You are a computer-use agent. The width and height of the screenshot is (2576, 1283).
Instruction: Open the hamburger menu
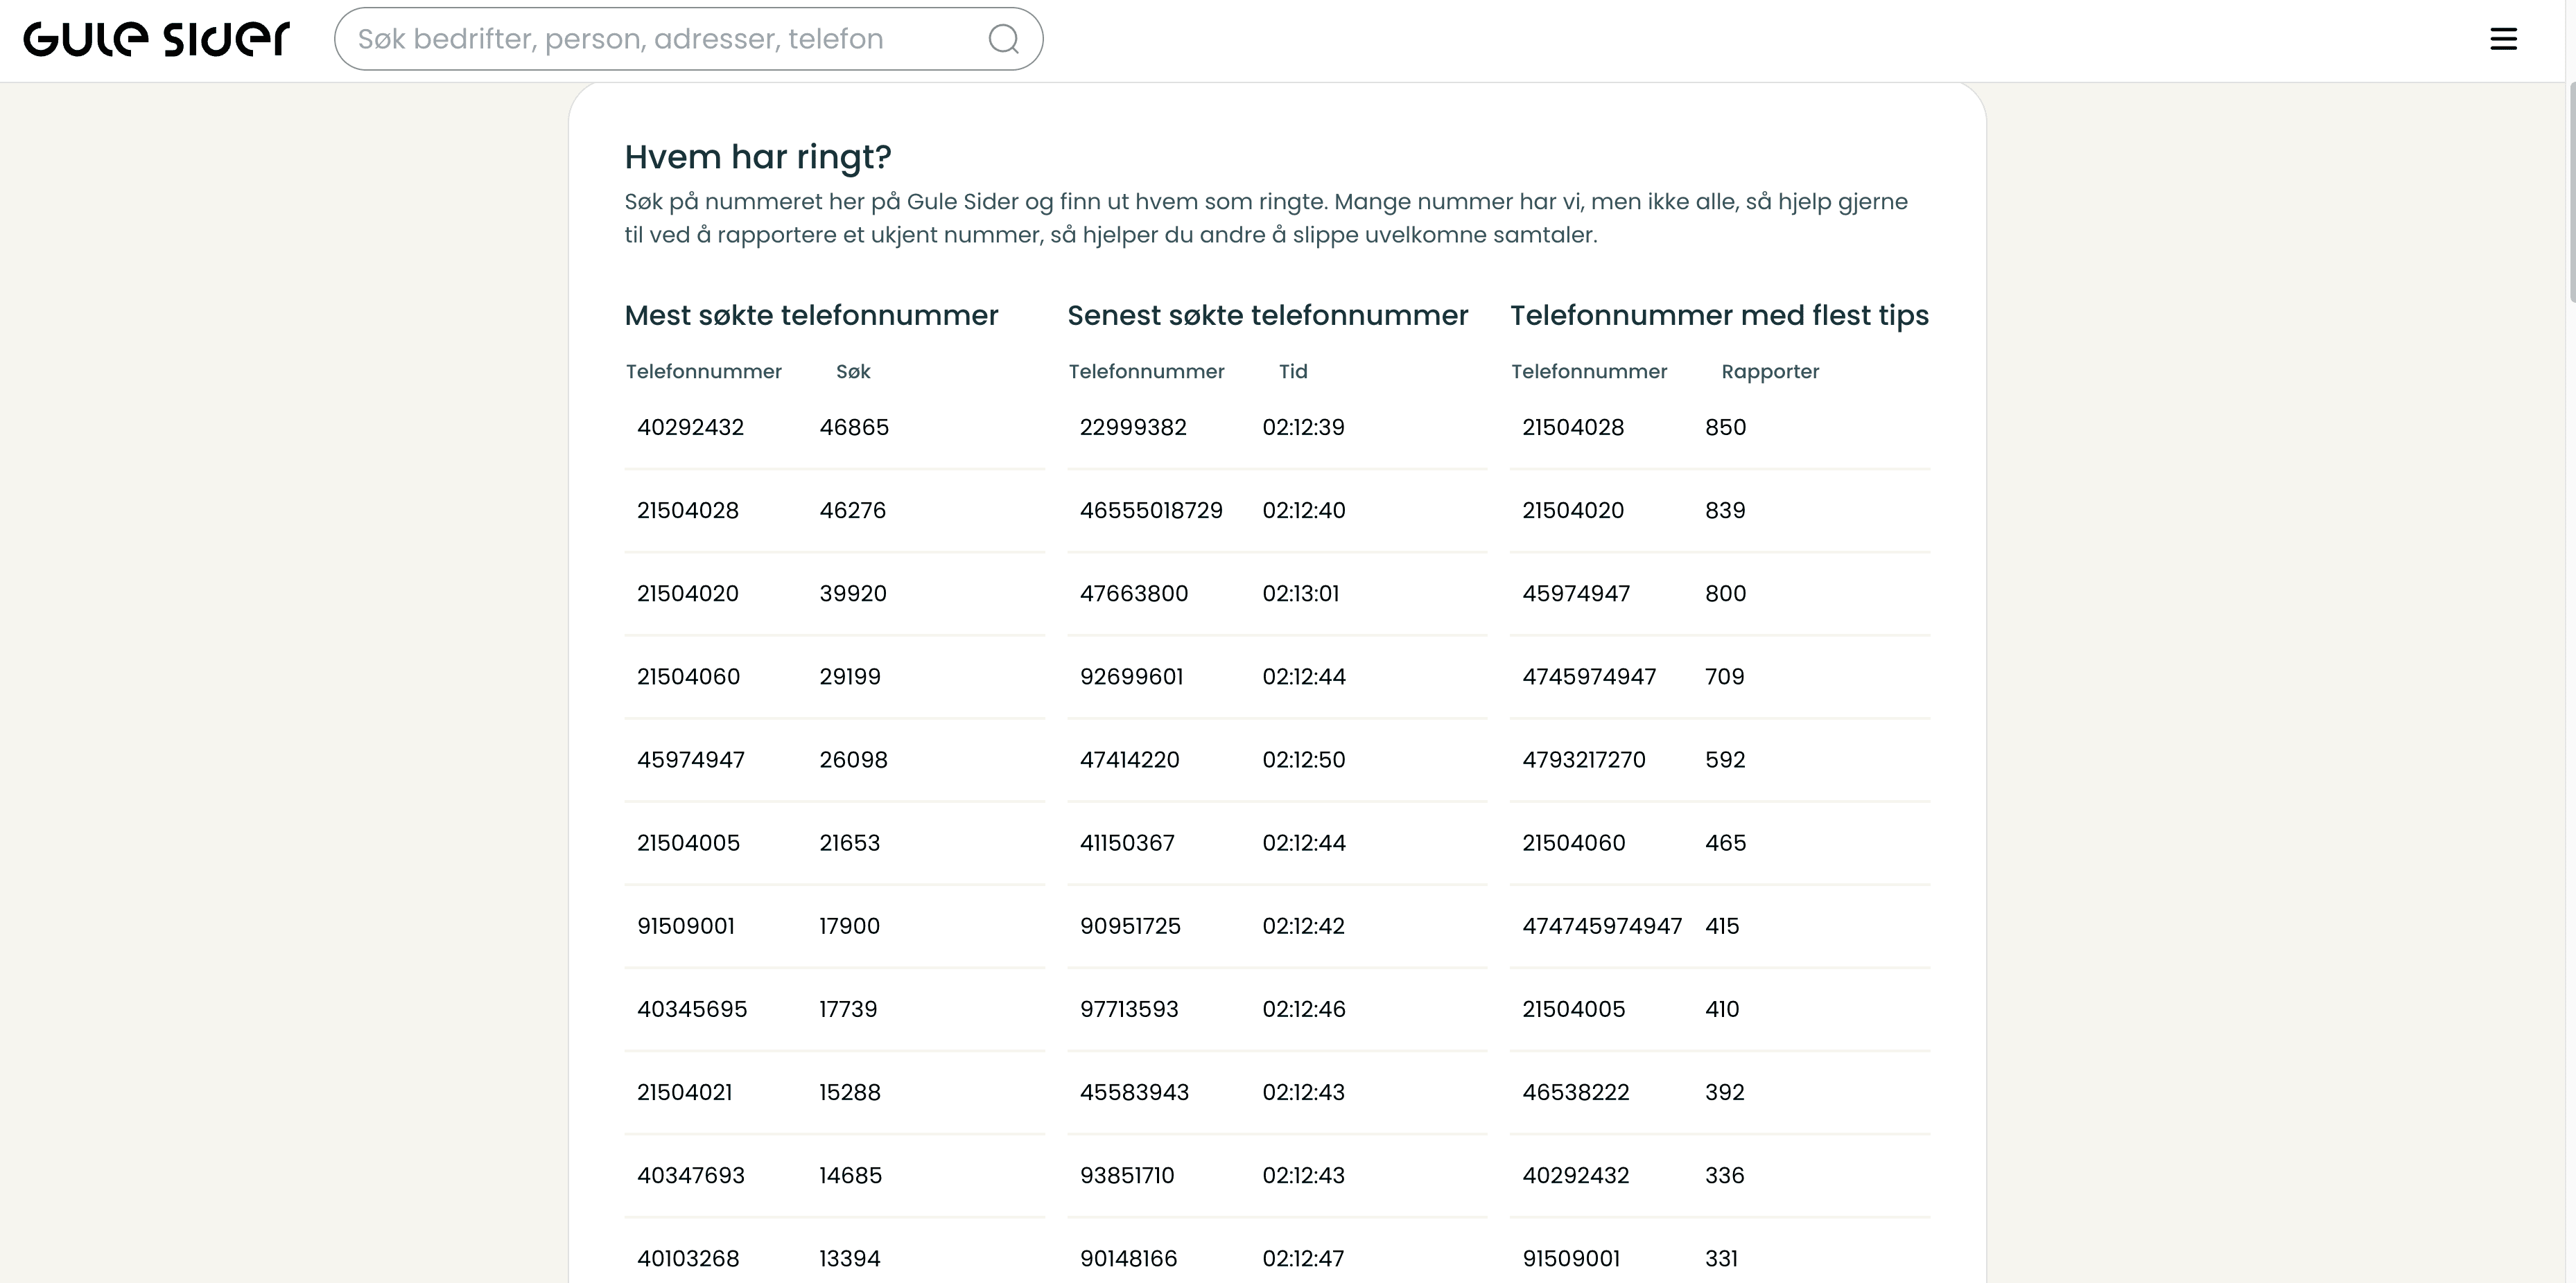click(x=2503, y=39)
